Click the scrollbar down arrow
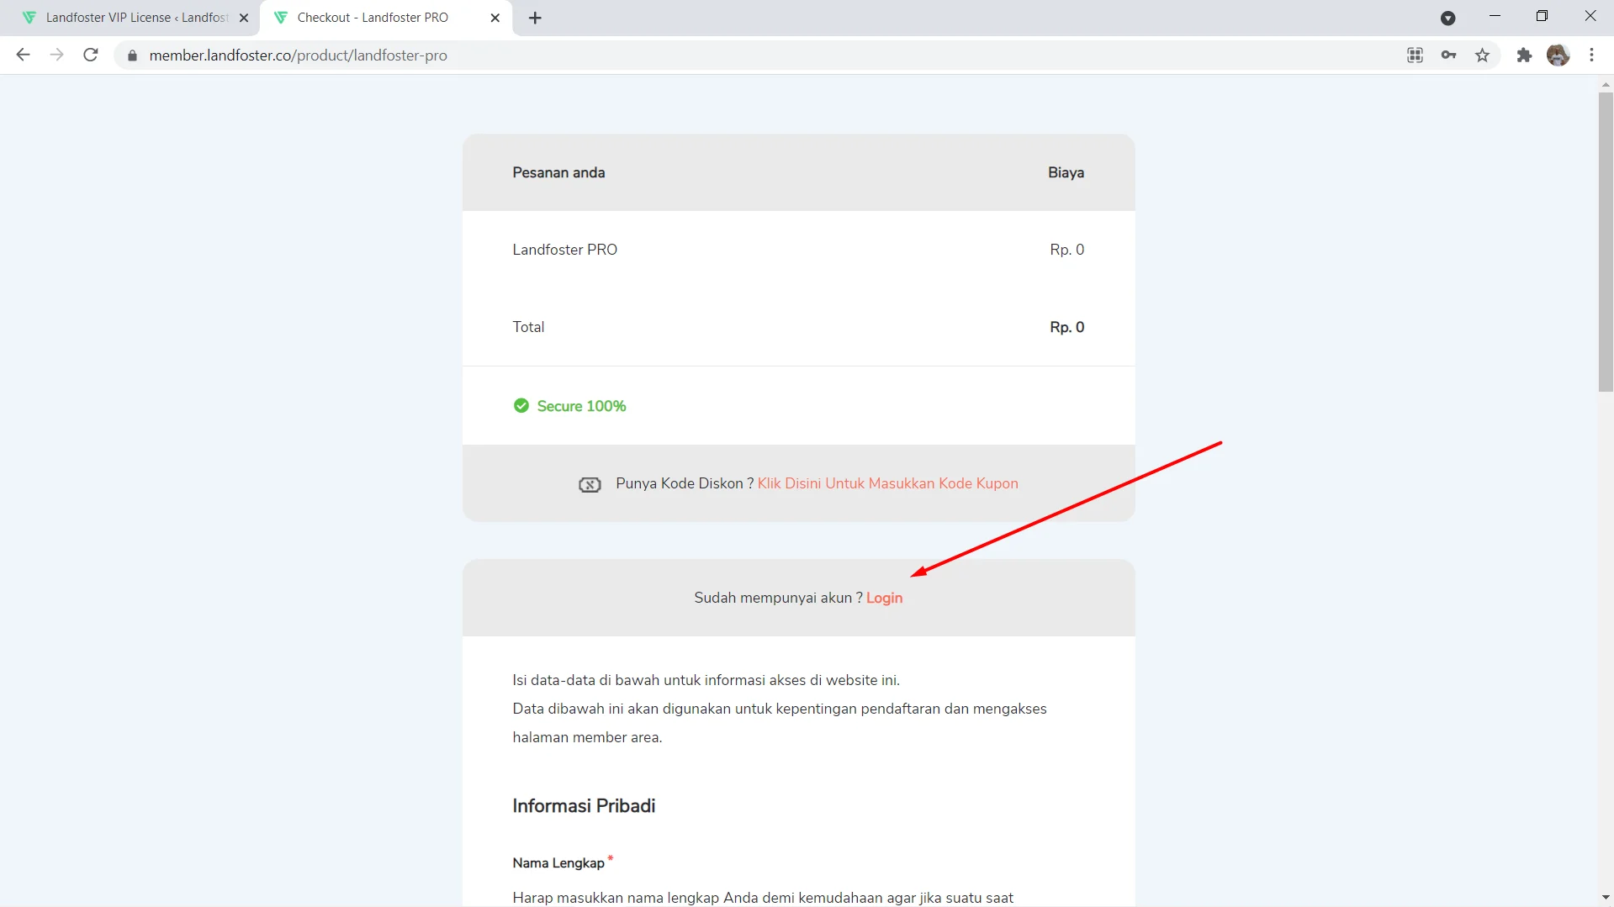Image resolution: width=1614 pixels, height=907 pixels. pyautogui.click(x=1606, y=898)
